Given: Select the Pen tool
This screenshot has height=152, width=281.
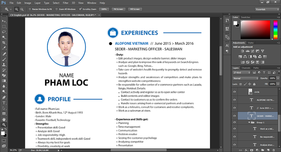Looking at the screenshot, I should pyautogui.click(x=4, y=97).
